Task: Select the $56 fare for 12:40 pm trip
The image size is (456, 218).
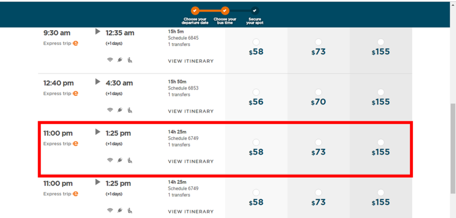Action: (256, 92)
